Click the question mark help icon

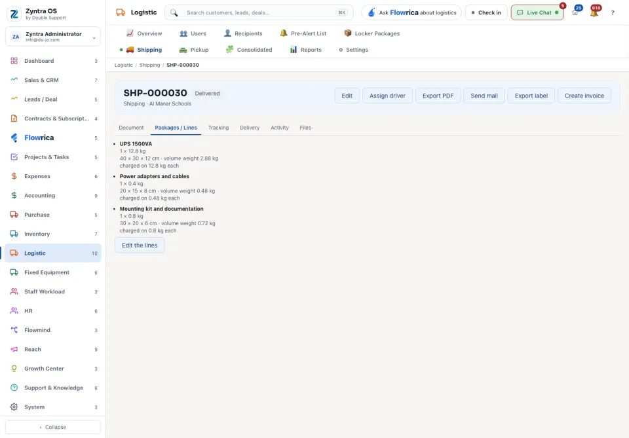coord(613,13)
